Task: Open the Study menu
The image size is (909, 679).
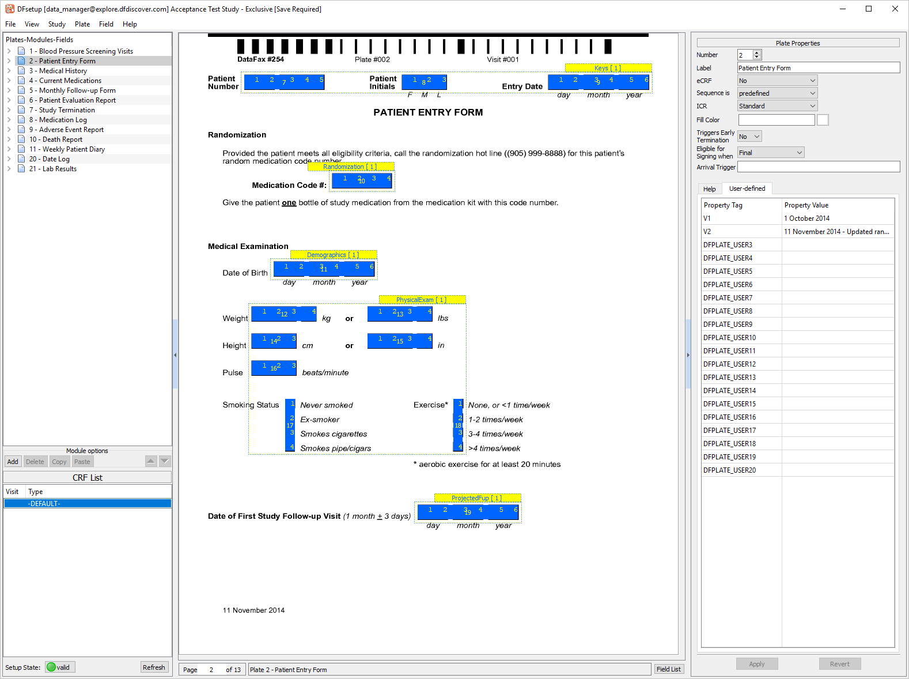Action: [56, 24]
